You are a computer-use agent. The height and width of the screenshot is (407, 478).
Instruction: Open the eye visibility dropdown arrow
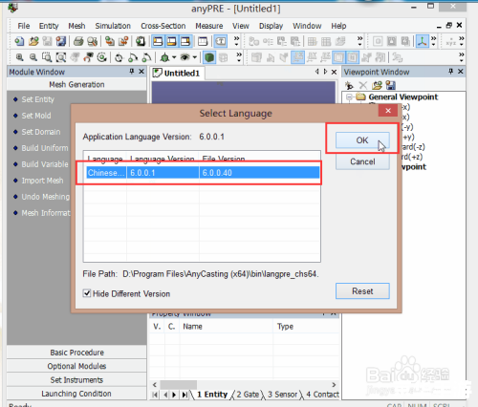(x=195, y=57)
